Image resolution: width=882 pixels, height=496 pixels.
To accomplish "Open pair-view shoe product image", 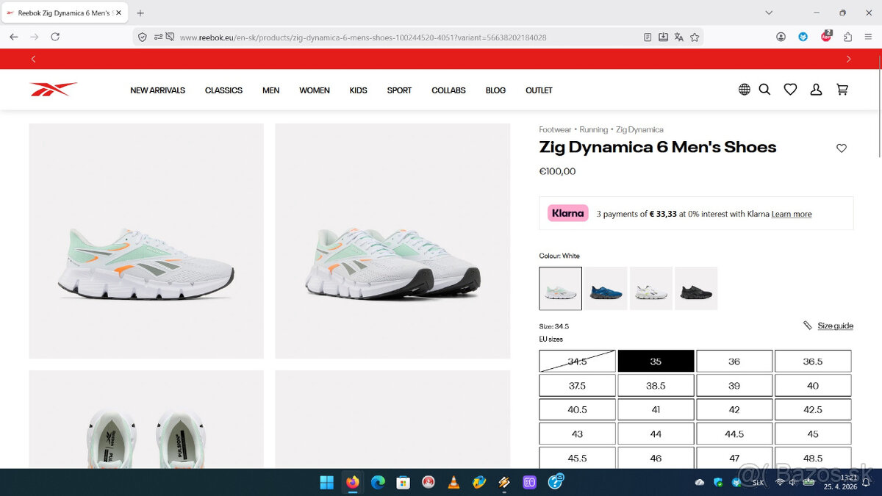I will click(x=392, y=241).
